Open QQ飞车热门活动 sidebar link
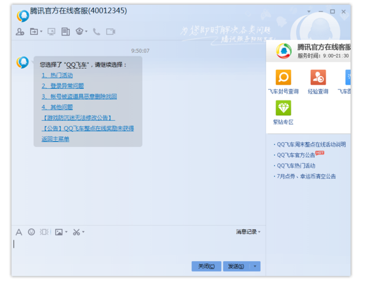The width and height of the screenshot is (368, 285). [296, 166]
